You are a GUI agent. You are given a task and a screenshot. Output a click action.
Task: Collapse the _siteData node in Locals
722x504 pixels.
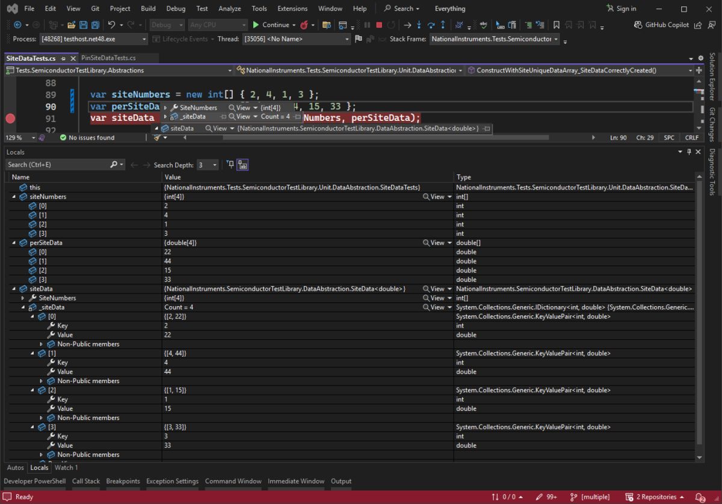pyautogui.click(x=23, y=307)
